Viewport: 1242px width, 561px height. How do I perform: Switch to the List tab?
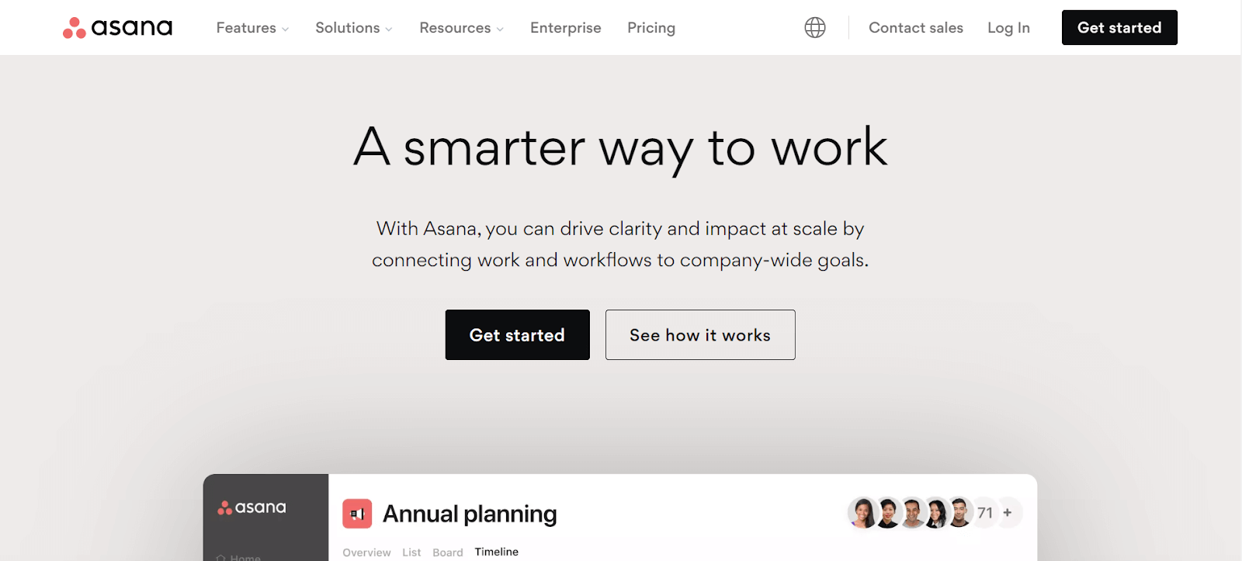pyautogui.click(x=411, y=552)
